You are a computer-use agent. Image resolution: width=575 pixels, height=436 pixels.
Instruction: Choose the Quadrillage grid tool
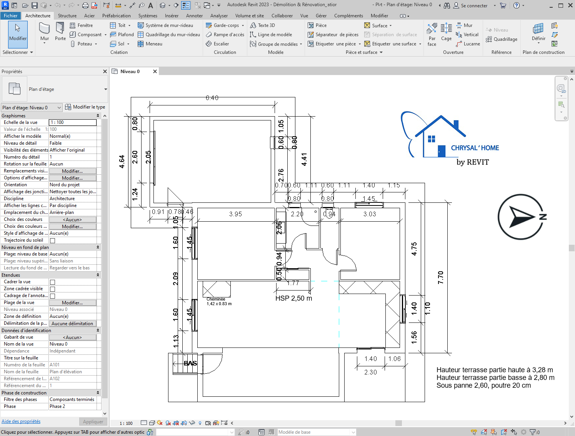pos(501,39)
